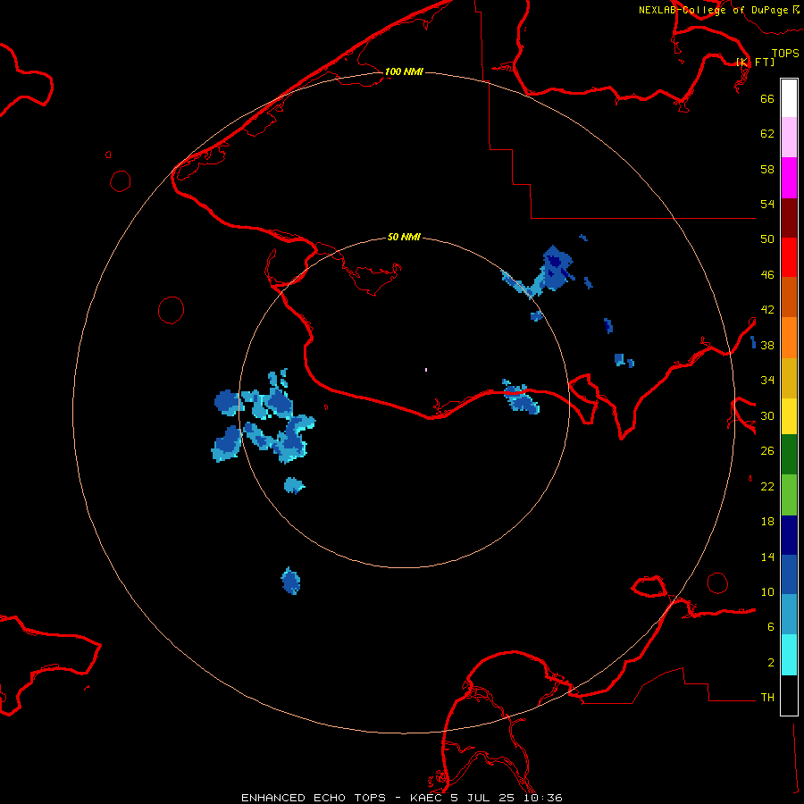Screen dimensions: 804x804
Task: Pick the dark orange legend swatch by 46
Action: [x=789, y=297]
